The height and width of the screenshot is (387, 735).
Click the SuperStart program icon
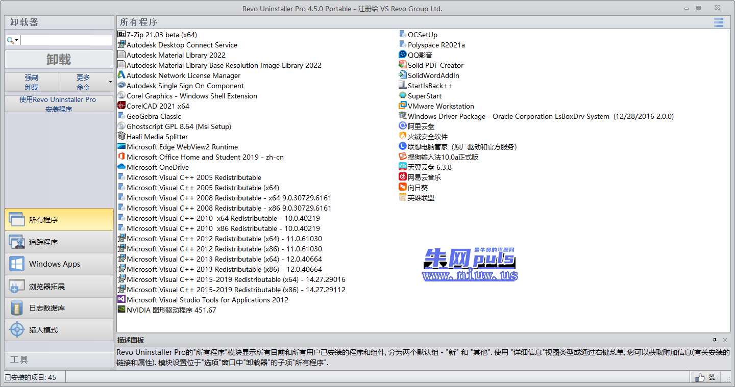coord(403,95)
